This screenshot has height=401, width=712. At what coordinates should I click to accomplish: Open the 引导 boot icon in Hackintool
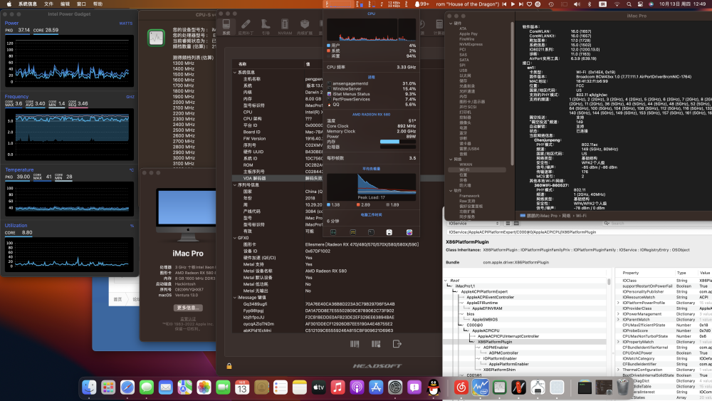(x=266, y=27)
